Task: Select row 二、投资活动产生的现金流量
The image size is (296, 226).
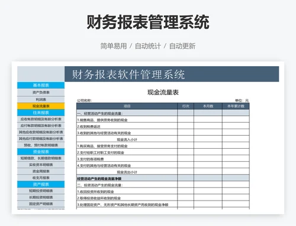Action: click(x=163, y=185)
